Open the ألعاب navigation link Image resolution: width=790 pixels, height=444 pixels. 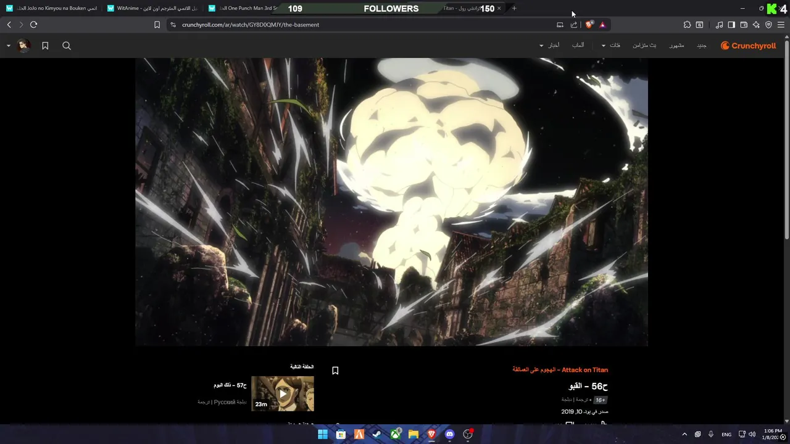pyautogui.click(x=578, y=46)
